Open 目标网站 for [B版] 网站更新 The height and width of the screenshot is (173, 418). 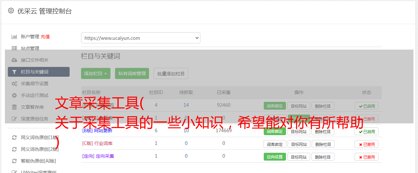(299, 131)
